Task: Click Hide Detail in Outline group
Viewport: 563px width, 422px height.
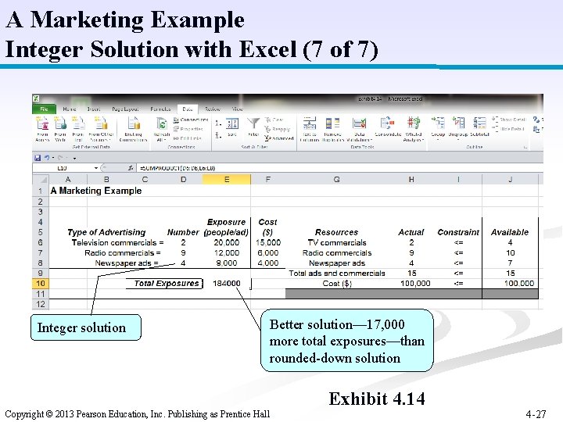Action: 508,129
